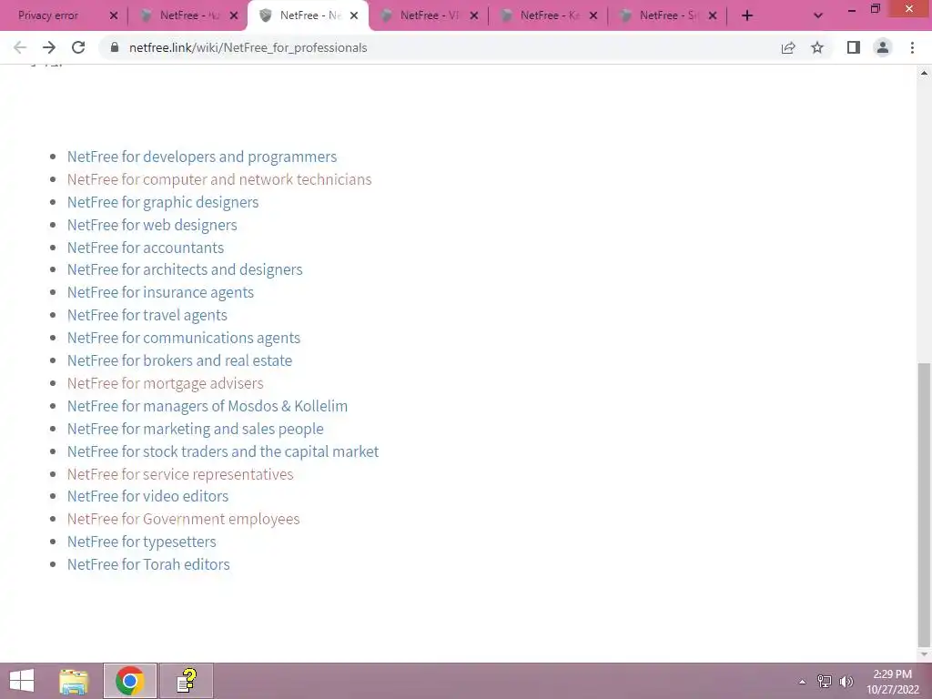Viewport: 932px width, 699px height.
Task: Open NetFree for managers of Mosdos & Kollelim
Action: tap(208, 406)
